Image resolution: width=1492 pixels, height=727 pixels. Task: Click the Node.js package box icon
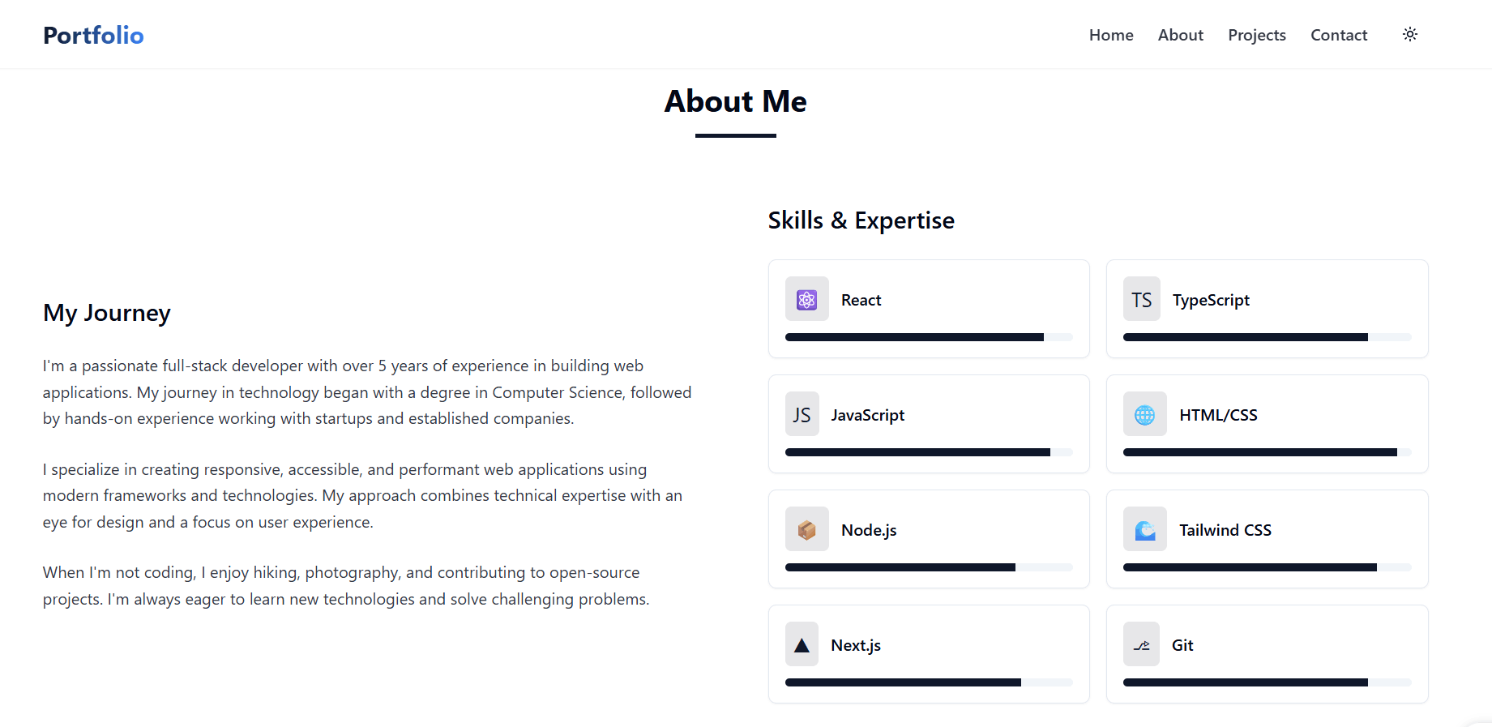(x=806, y=529)
